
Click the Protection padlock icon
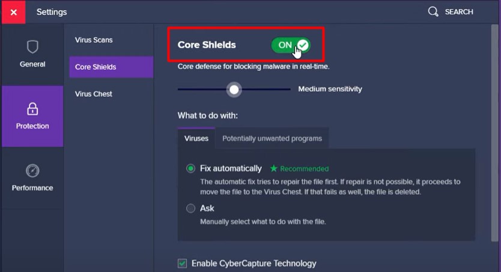pos(32,108)
